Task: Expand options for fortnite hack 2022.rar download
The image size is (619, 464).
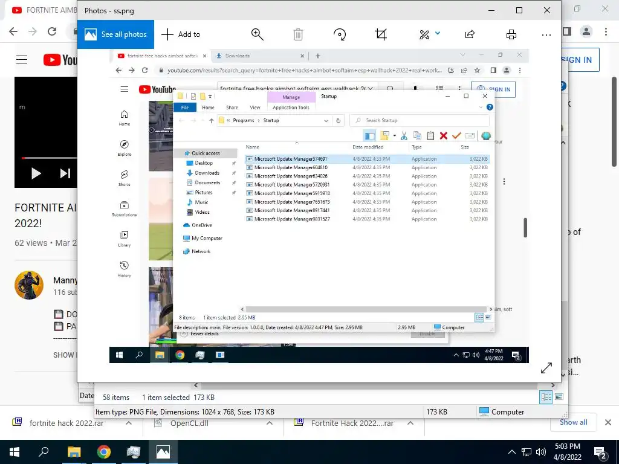Action: [129, 423]
